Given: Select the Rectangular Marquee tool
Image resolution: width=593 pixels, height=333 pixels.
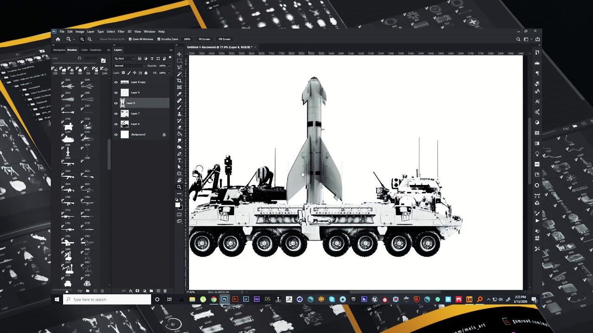Looking at the screenshot, I should 179,61.
